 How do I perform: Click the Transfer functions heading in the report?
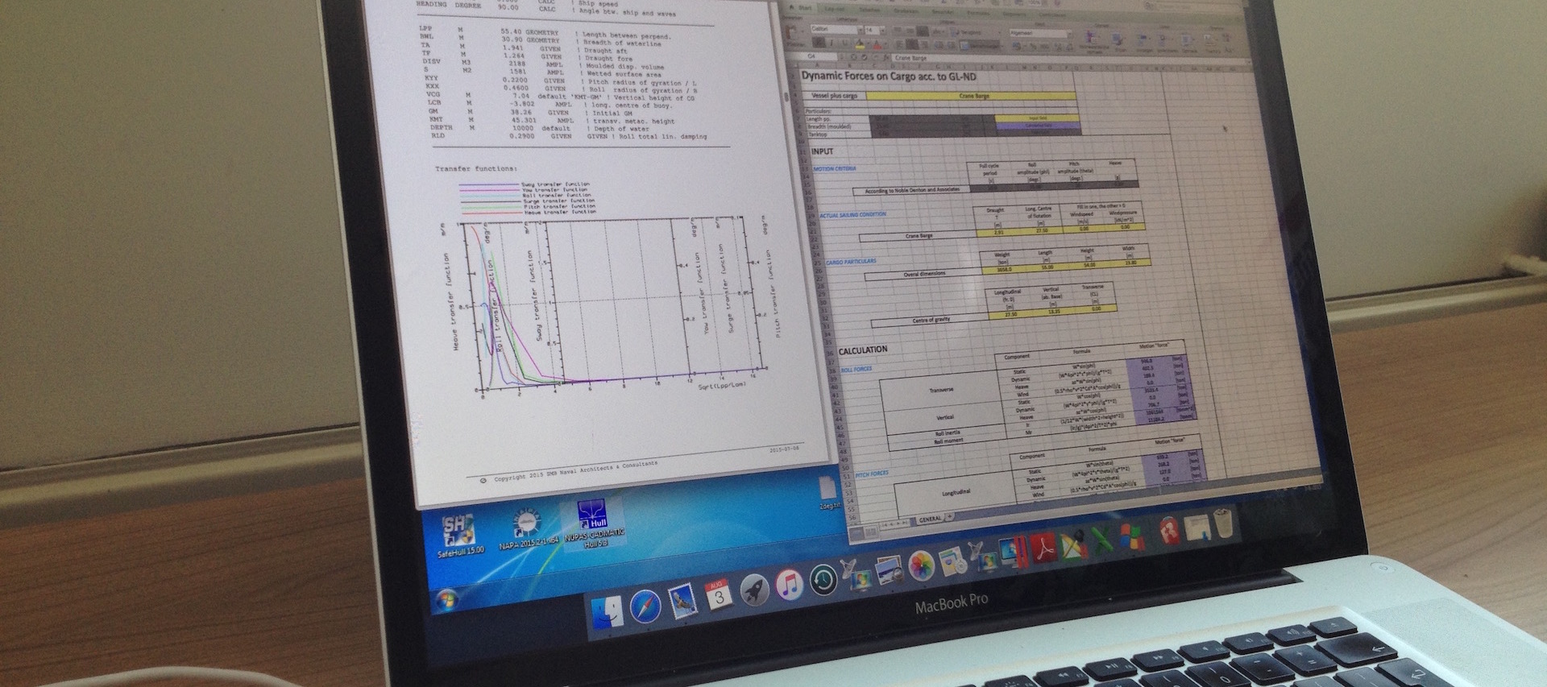(x=475, y=169)
